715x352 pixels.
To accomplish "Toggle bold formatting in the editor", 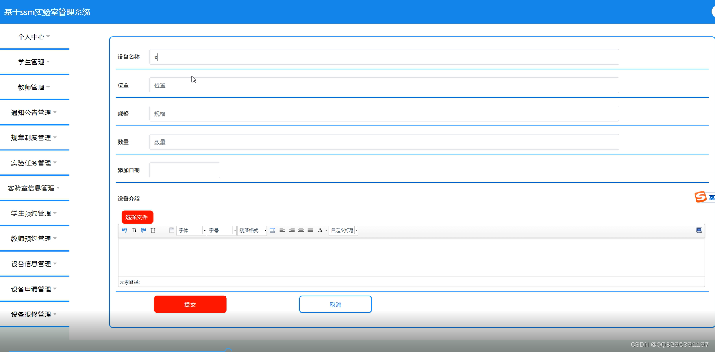I will [134, 230].
